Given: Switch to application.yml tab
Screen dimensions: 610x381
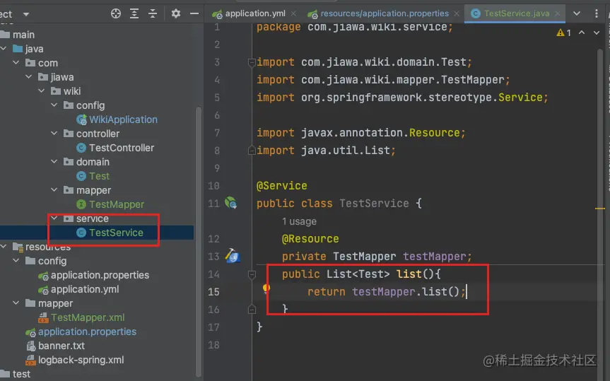Looking at the screenshot, I should [255, 13].
